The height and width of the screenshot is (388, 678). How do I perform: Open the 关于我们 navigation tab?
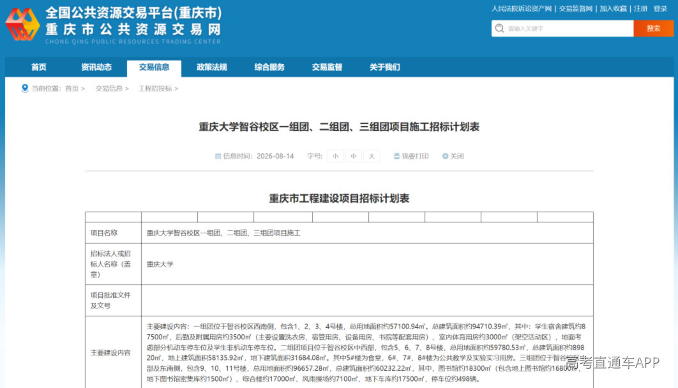point(385,67)
